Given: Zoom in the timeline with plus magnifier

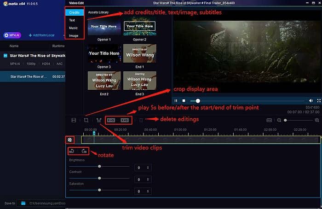Looking at the screenshot, I should [317, 120].
